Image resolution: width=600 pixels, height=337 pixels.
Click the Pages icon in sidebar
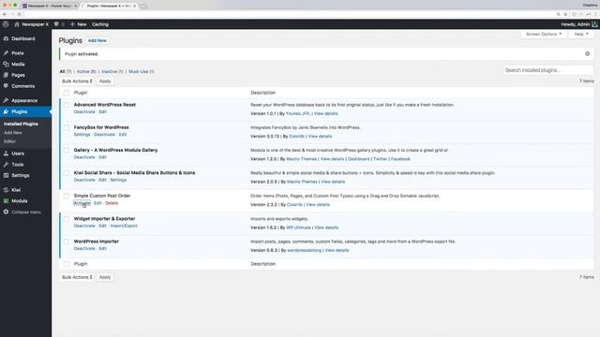click(x=6, y=75)
